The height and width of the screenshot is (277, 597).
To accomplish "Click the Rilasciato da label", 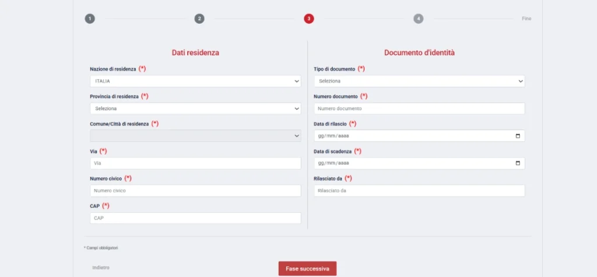I will (x=328, y=178).
